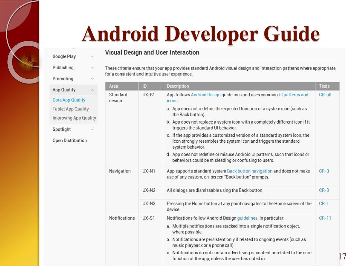Image resolution: width=354 pixels, height=266 pixels.
Task: Expand the Spotlight section chevron
Action: (92, 130)
